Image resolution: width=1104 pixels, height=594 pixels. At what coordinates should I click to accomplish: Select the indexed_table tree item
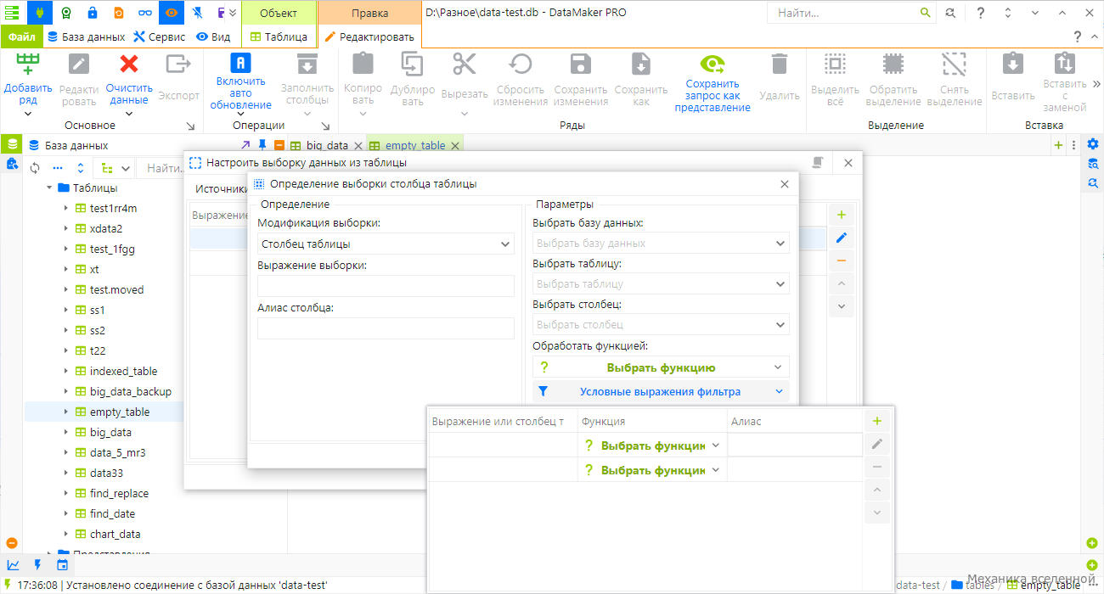point(123,371)
